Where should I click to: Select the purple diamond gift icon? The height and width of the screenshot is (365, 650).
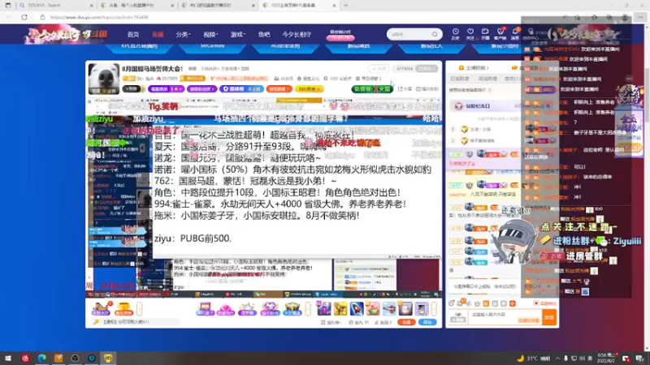270,309
